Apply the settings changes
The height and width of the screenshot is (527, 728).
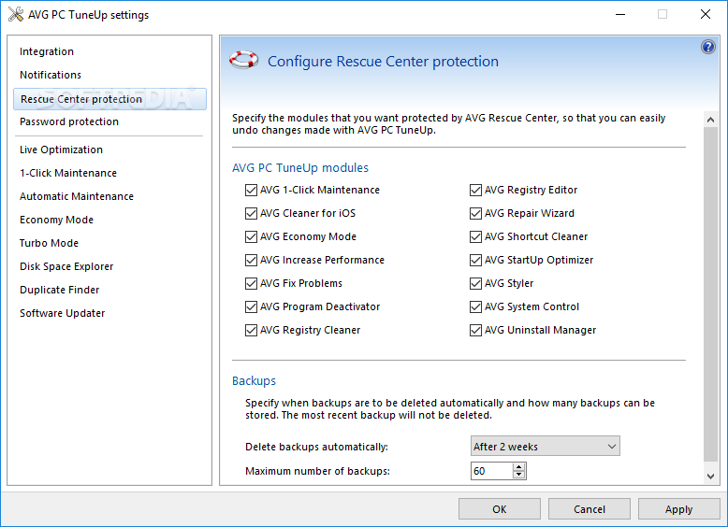(678, 509)
